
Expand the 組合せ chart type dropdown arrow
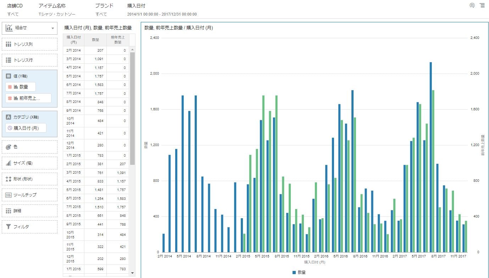click(53, 28)
